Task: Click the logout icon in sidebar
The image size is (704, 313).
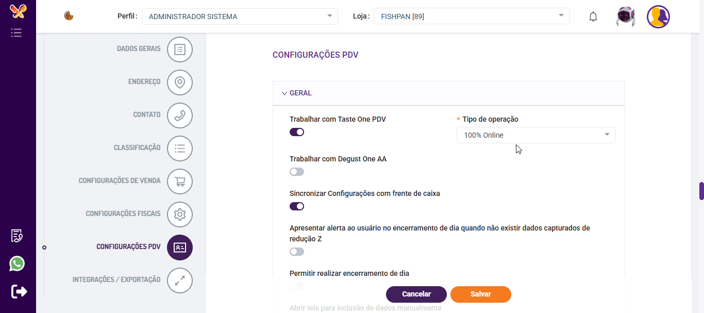Action: (19, 291)
